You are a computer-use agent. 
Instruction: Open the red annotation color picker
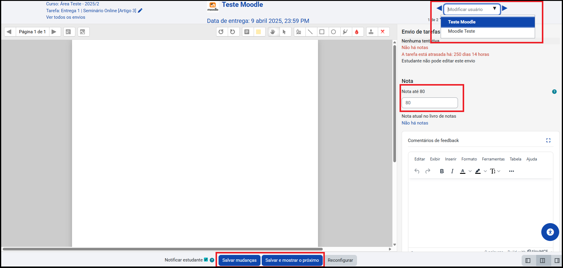(357, 32)
